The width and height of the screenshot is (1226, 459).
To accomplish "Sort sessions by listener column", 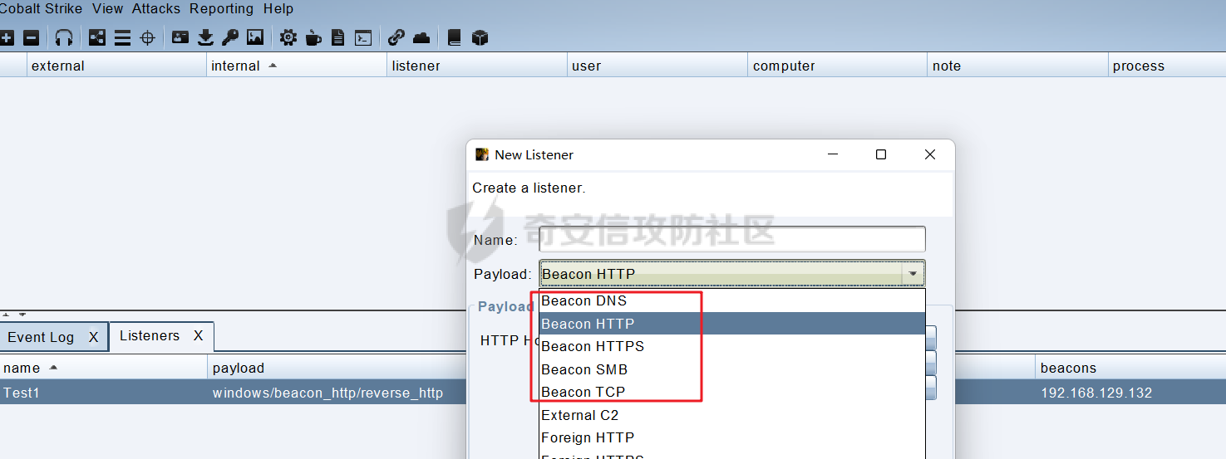I will [477, 66].
